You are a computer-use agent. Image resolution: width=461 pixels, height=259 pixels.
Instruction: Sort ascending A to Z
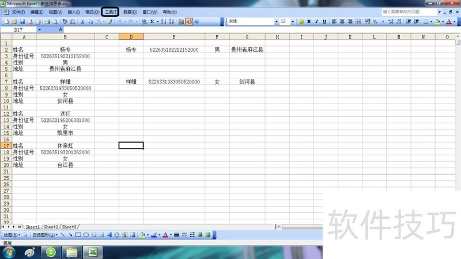[164, 21]
